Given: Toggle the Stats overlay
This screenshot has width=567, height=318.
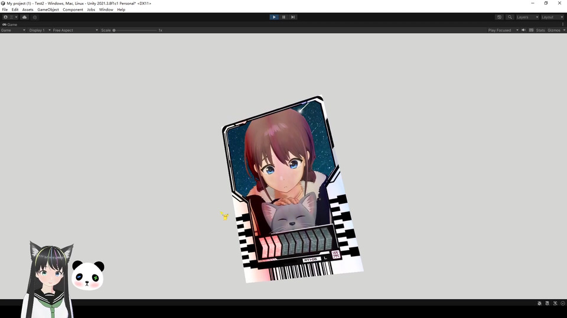Looking at the screenshot, I should 540,30.
